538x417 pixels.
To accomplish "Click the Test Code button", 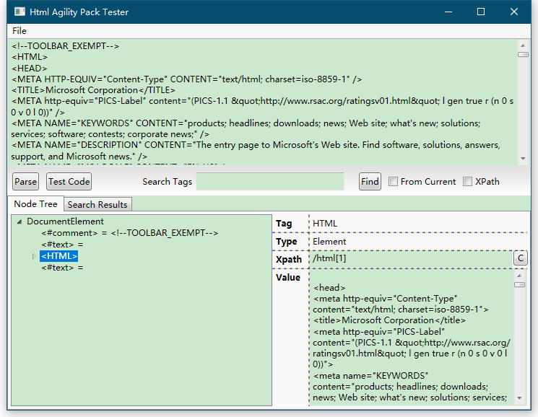I will [69, 182].
